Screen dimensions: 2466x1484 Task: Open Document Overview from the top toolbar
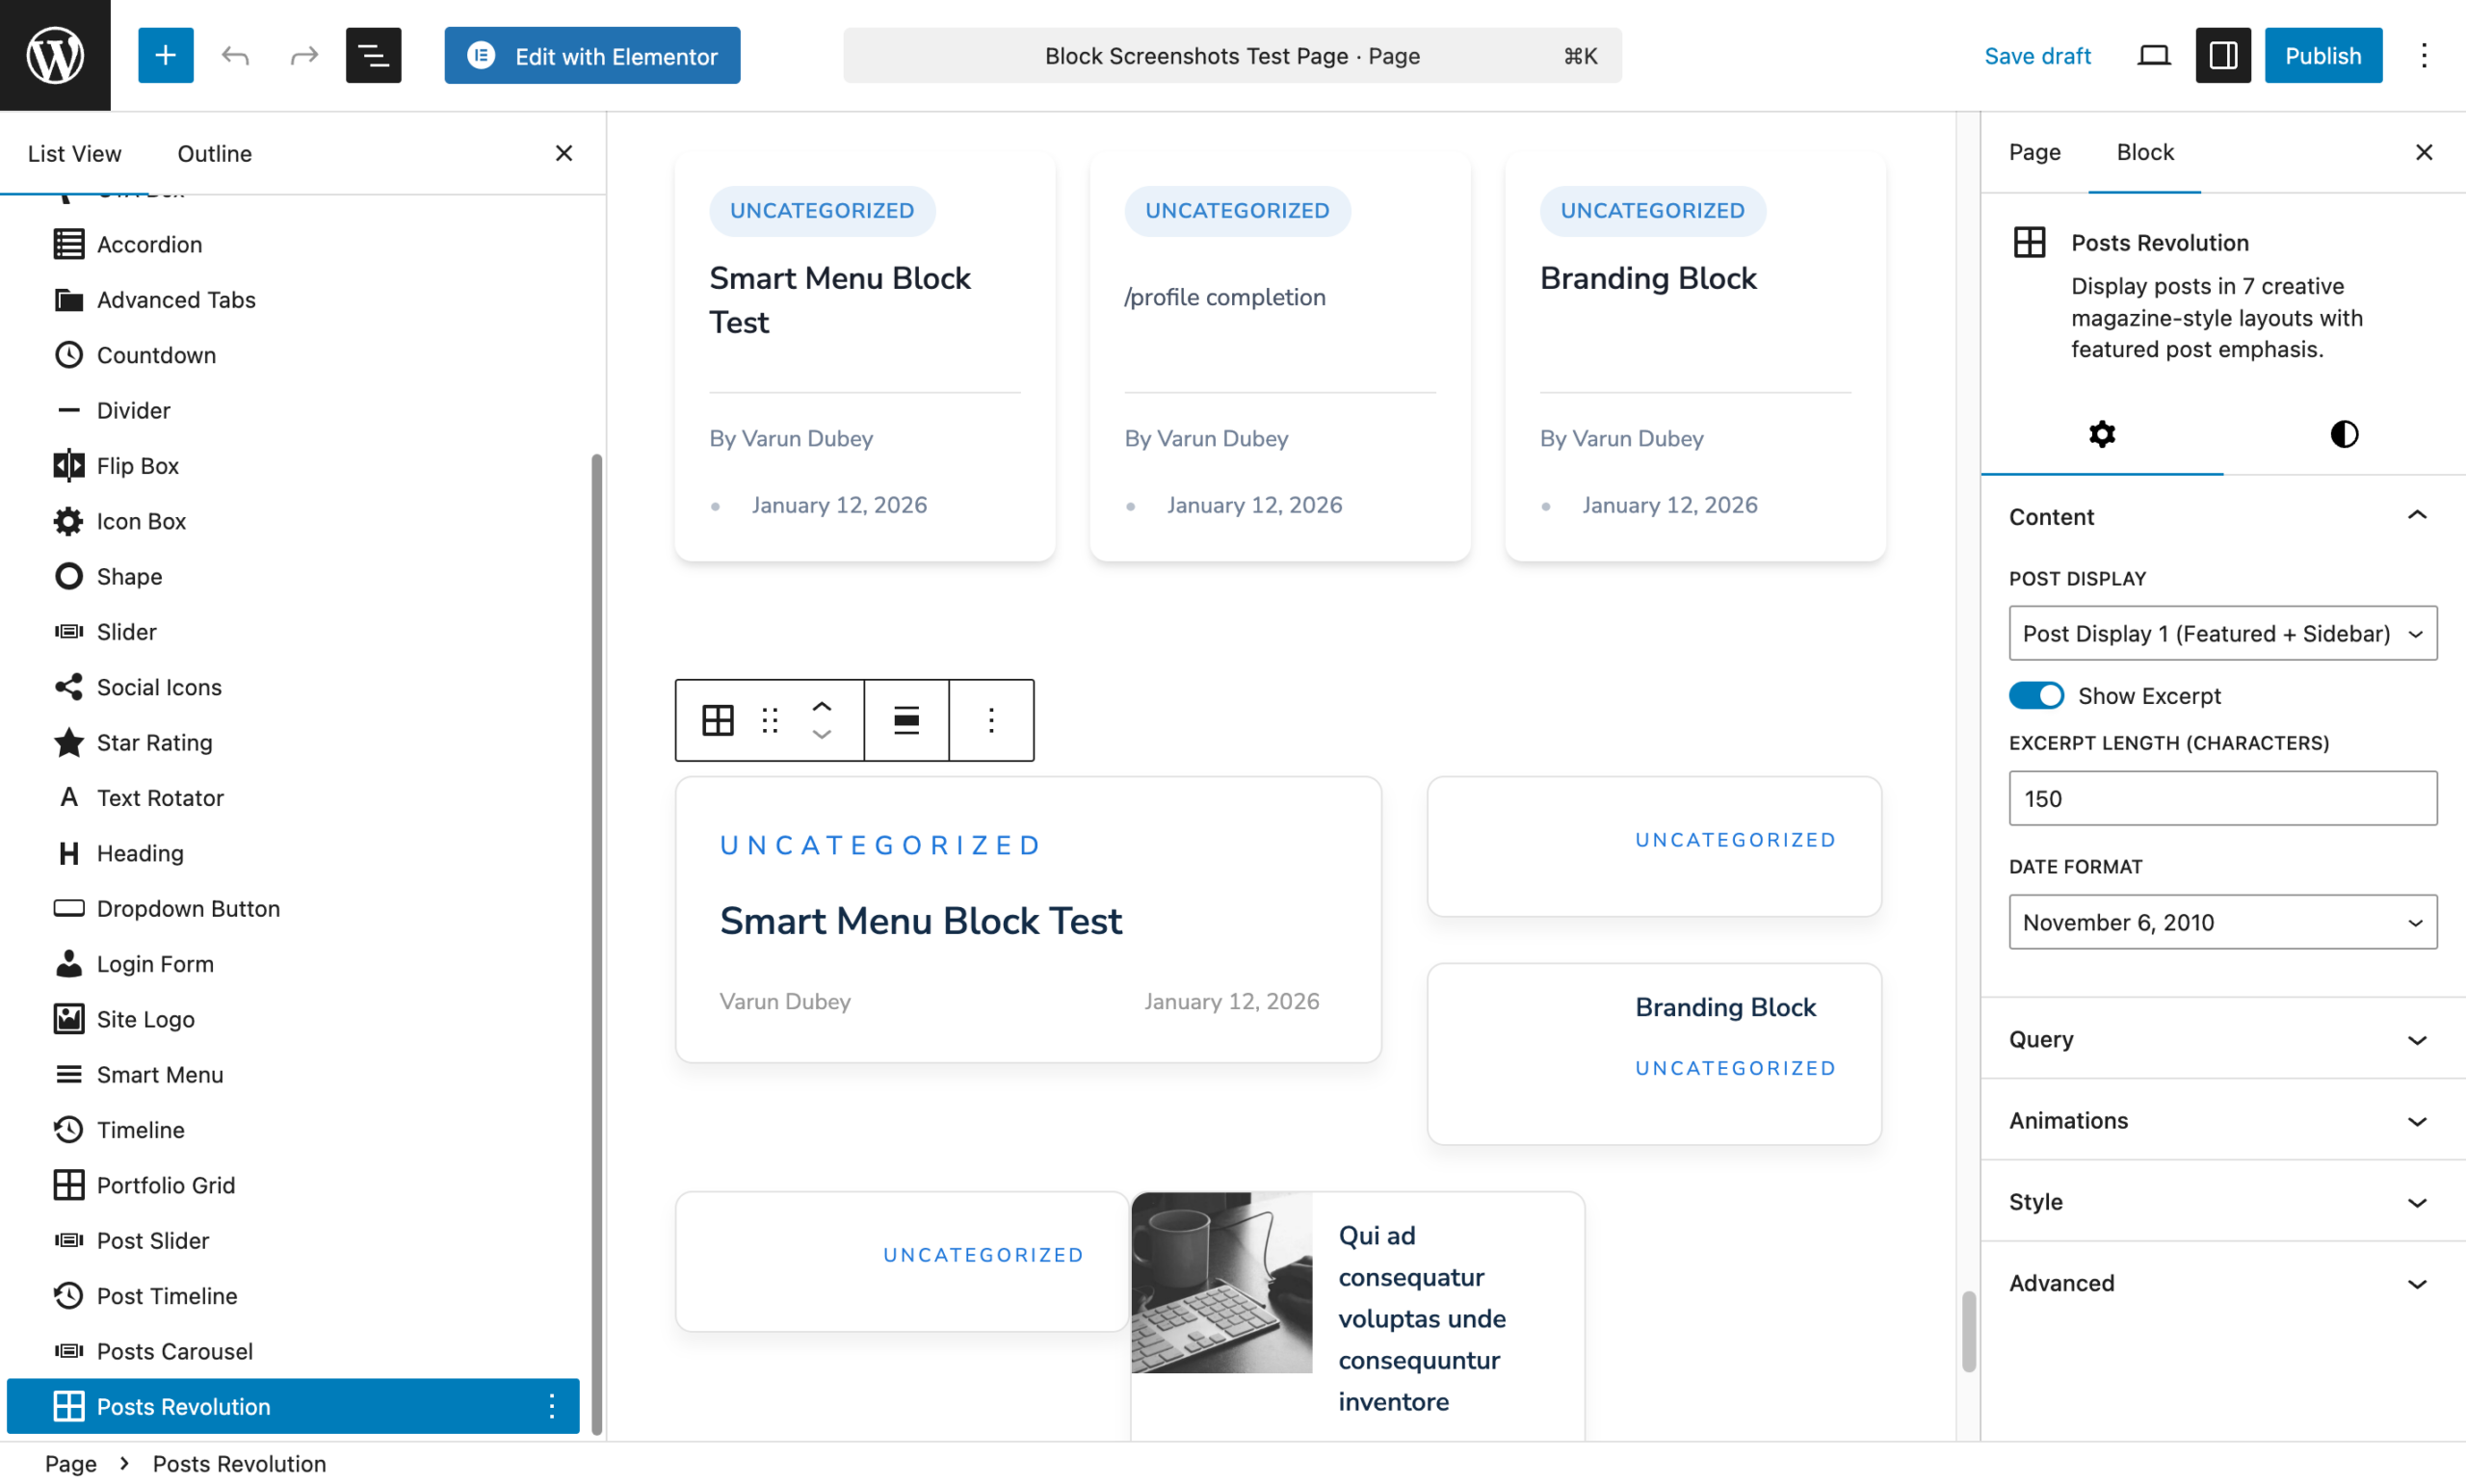[373, 55]
